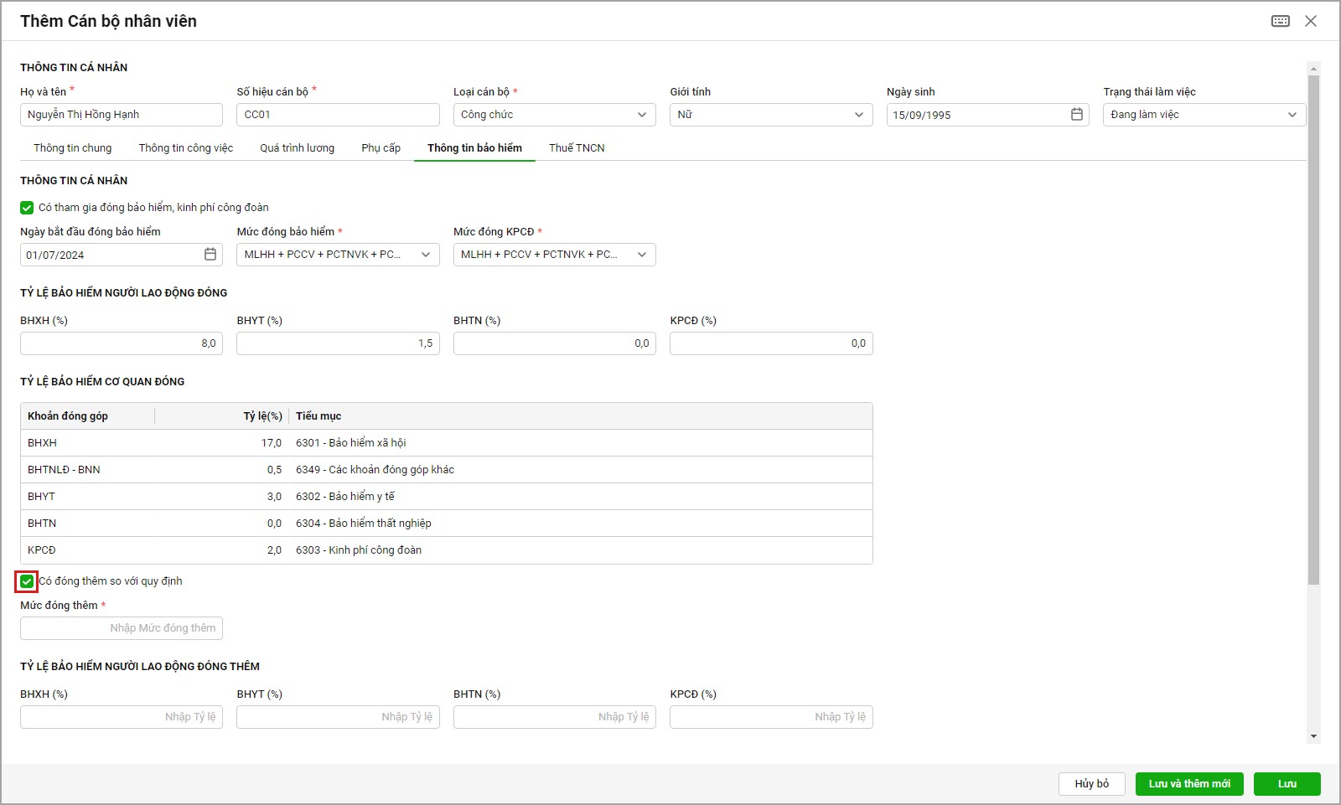Toggle Có đóng thêm so với quy định
Screen dimensions: 1341x805
[x=27, y=581]
